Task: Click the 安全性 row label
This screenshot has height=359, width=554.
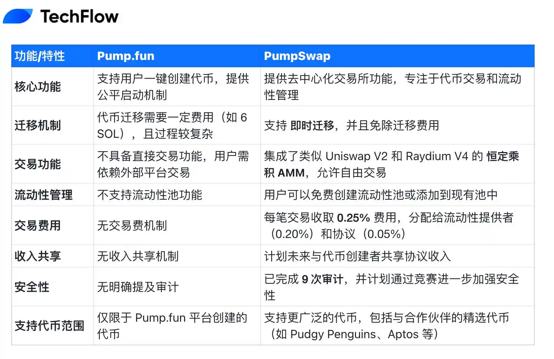Action: [x=32, y=287]
